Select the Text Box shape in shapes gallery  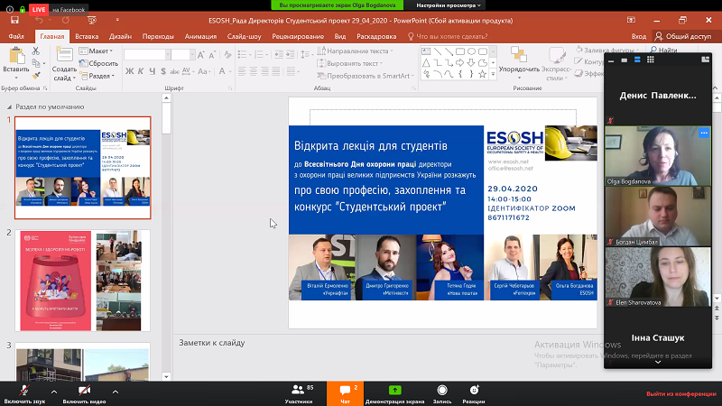(x=426, y=51)
